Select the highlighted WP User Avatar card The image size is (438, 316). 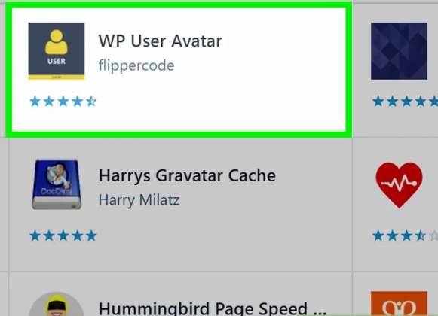(x=179, y=70)
